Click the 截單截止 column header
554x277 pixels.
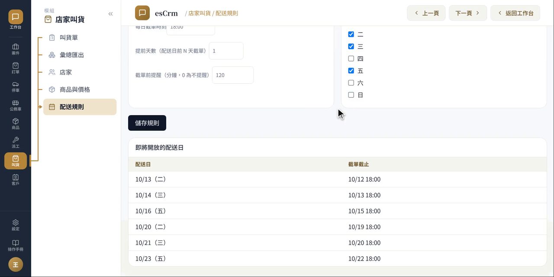359,164
